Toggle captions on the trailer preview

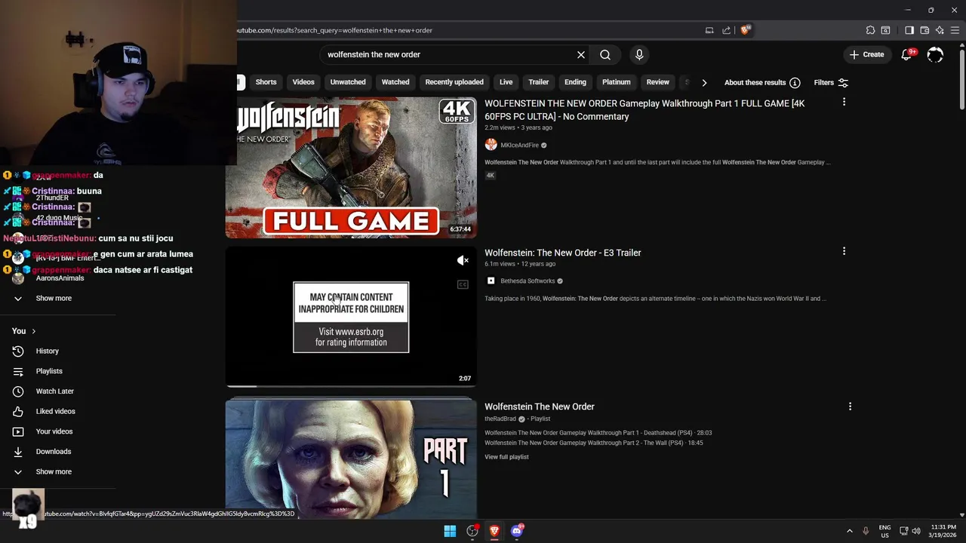(x=463, y=284)
